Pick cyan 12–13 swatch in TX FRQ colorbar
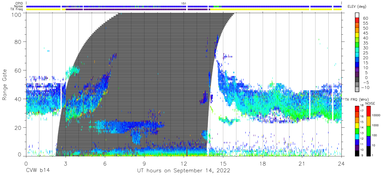The width and height of the screenshot is (384, 177). (x=357, y=137)
